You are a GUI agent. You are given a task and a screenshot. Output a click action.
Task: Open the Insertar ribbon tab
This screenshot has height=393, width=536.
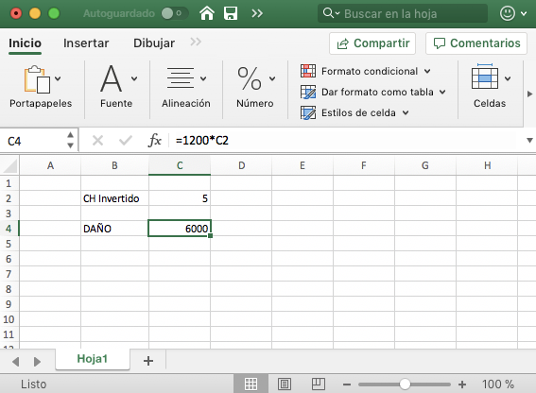[x=86, y=43]
